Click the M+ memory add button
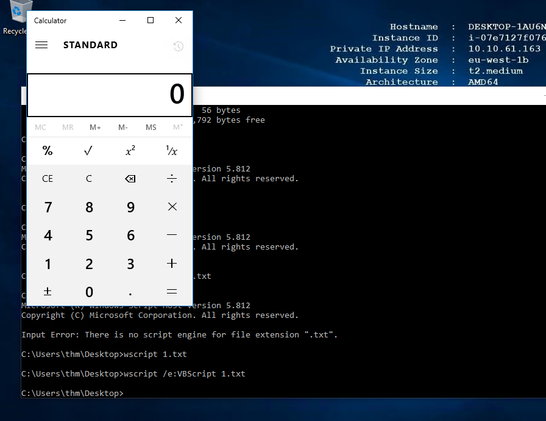Image resolution: width=546 pixels, height=421 pixels. [95, 128]
